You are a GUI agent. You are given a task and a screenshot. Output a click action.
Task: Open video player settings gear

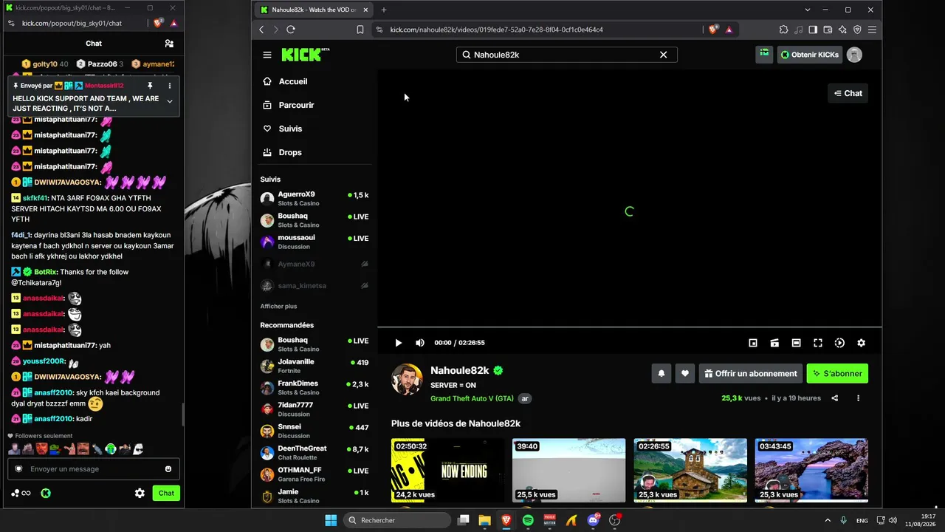861,343
